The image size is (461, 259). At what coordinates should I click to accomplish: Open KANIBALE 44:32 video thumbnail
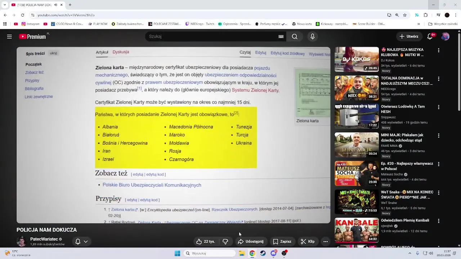point(357,230)
